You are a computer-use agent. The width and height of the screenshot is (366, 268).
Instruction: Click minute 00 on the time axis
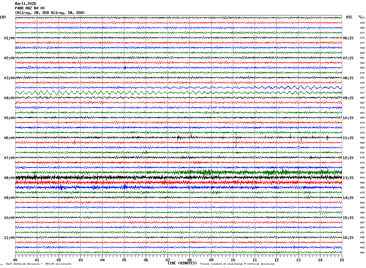pos(15,260)
